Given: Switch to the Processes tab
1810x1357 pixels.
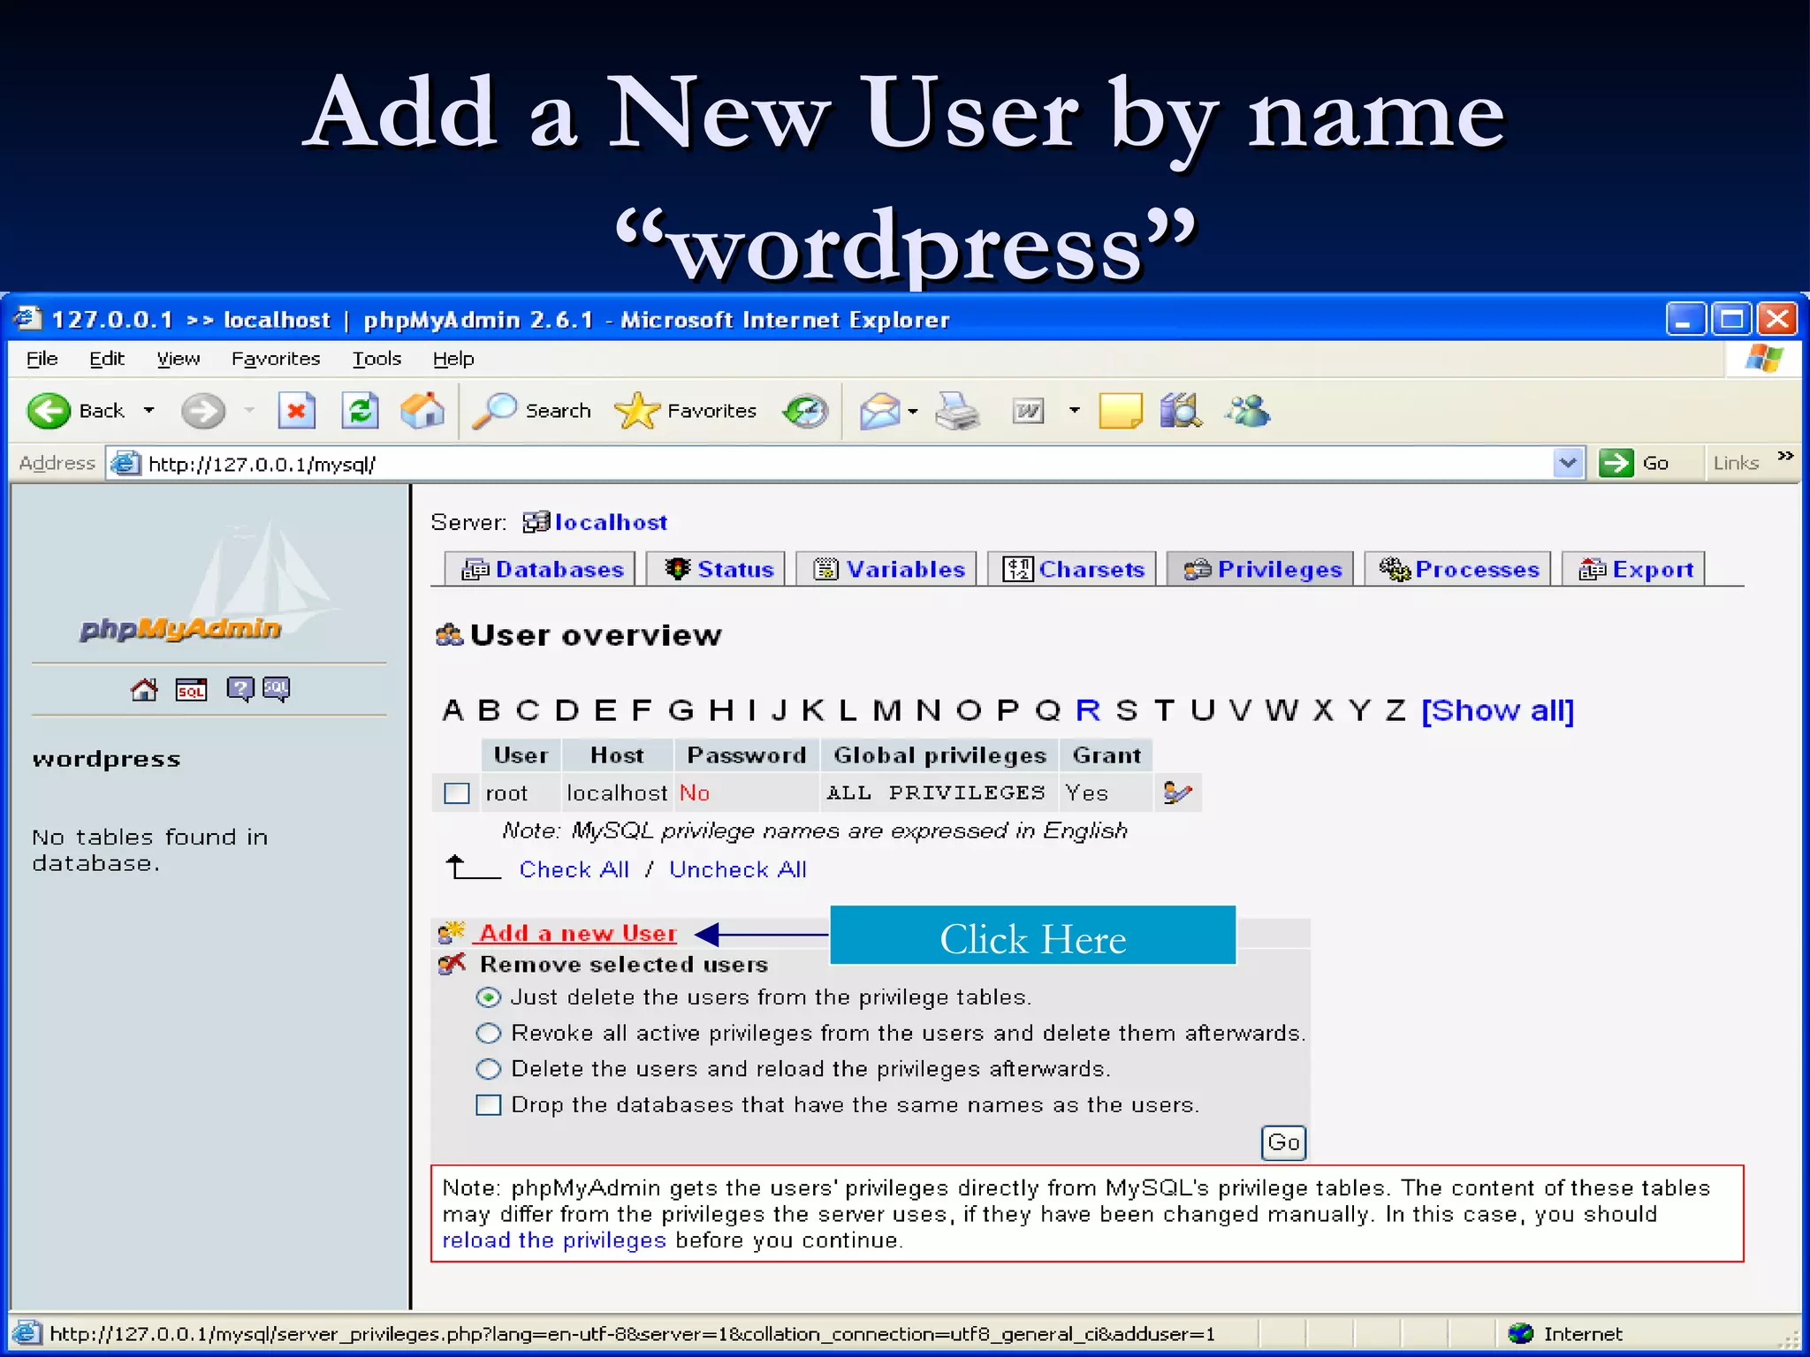Looking at the screenshot, I should (1458, 569).
